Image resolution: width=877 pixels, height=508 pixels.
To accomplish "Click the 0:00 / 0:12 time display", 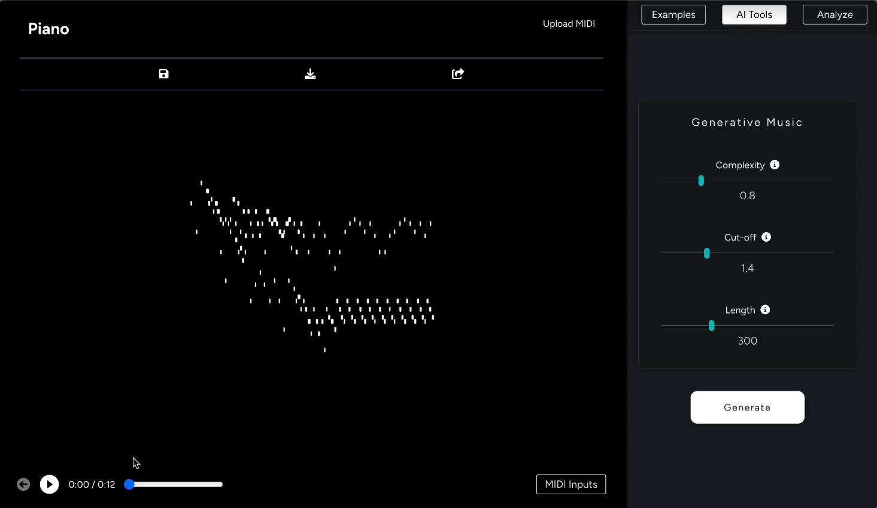I will (x=92, y=485).
